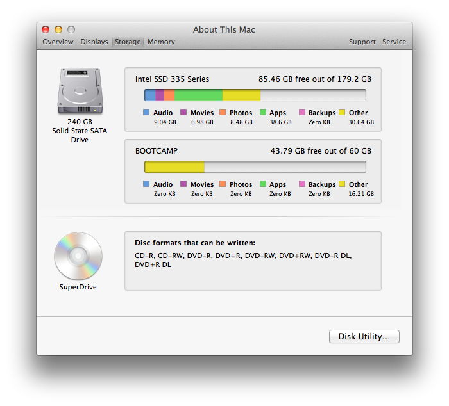Click BOOTCAMP orange Photos legend swatch
The width and height of the screenshot is (449, 406).
(223, 184)
